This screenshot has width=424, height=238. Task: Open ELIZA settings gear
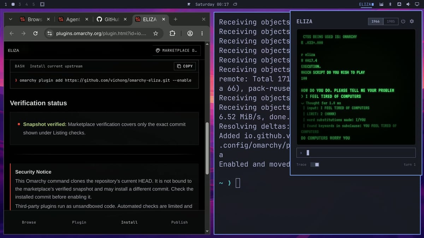pyautogui.click(x=412, y=22)
